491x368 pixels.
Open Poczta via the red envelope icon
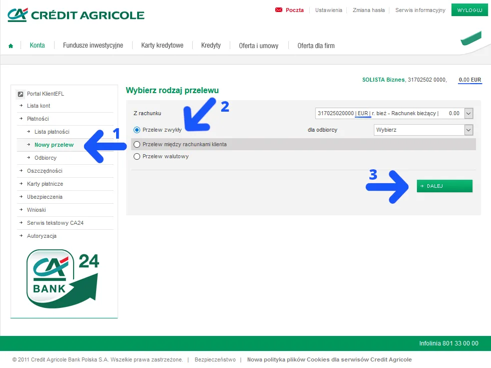[278, 10]
